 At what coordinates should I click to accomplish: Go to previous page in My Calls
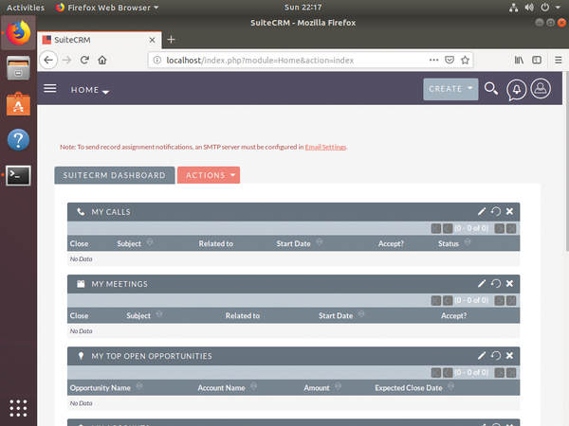(448, 228)
